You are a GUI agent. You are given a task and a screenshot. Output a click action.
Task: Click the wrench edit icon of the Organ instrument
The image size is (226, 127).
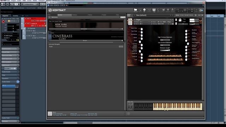coord(130,20)
